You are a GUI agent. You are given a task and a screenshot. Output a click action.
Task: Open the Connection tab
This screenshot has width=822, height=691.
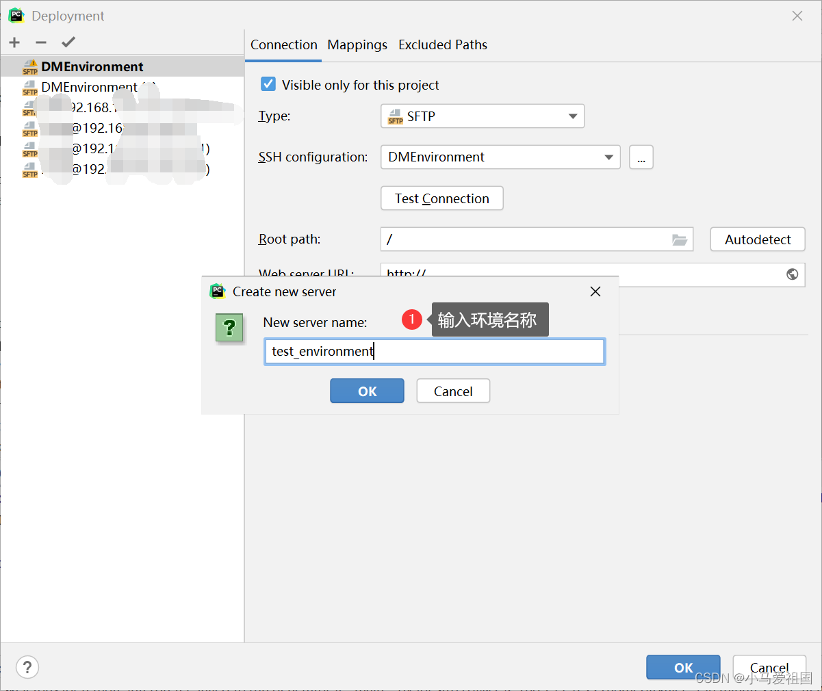pos(284,44)
